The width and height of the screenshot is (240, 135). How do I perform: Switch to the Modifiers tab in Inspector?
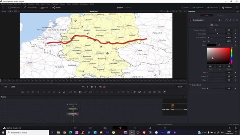pos(220,15)
